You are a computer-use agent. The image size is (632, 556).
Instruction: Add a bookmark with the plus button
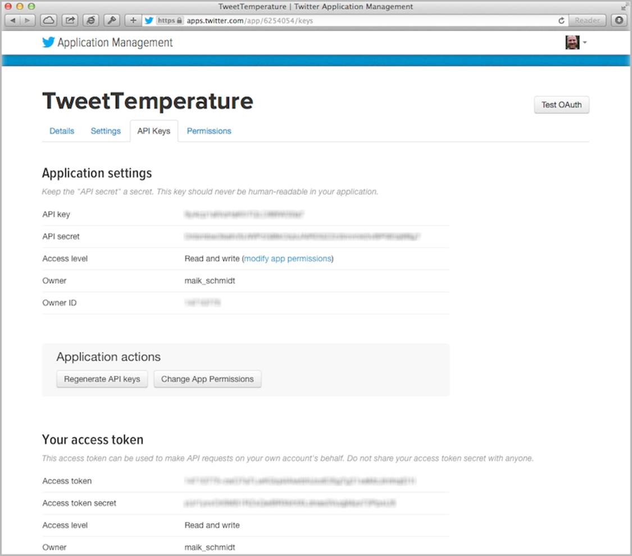pyautogui.click(x=133, y=20)
